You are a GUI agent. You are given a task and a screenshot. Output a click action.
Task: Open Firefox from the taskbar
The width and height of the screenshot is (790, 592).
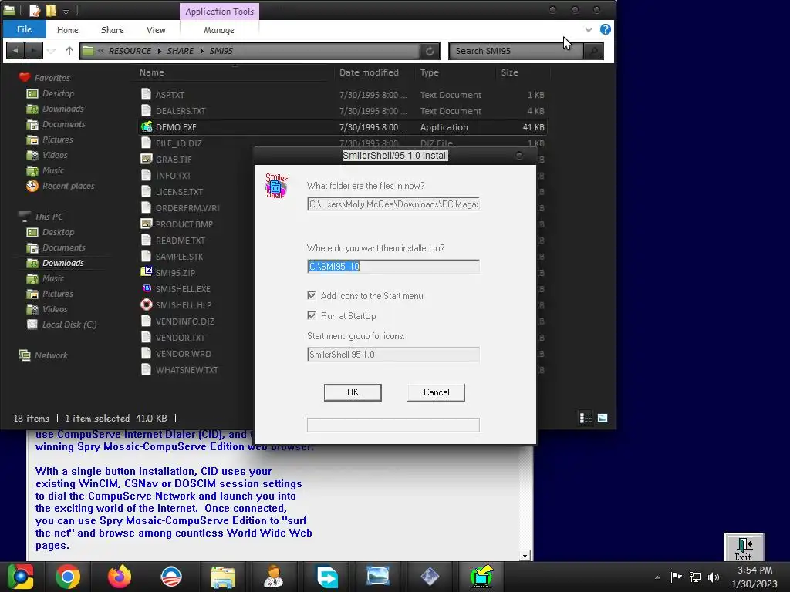pyautogui.click(x=120, y=577)
